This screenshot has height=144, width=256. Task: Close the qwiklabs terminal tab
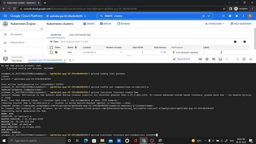pos(65,60)
